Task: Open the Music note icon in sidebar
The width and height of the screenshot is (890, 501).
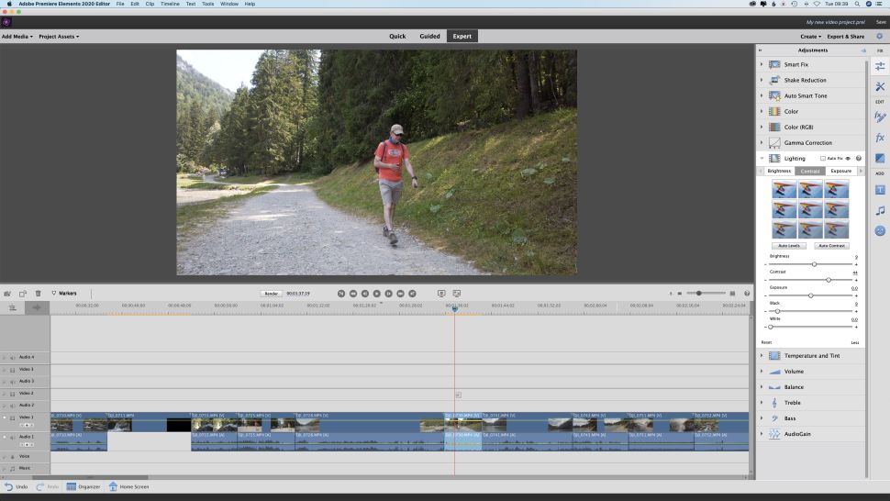Action: click(880, 210)
